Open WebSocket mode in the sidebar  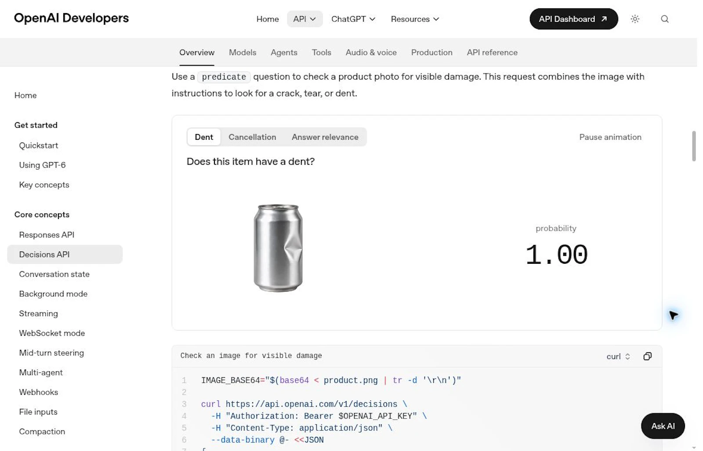[52, 333]
